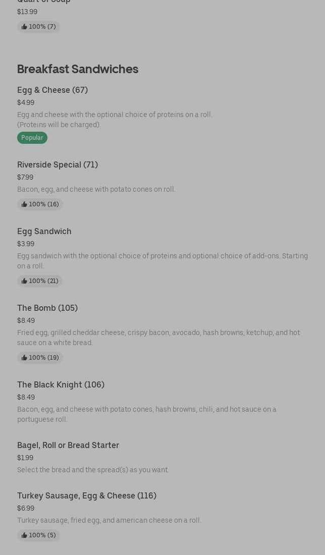Click thumbs-up rating on Riverside Special
Image resolution: width=325 pixels, height=555 pixels.
click(40, 204)
